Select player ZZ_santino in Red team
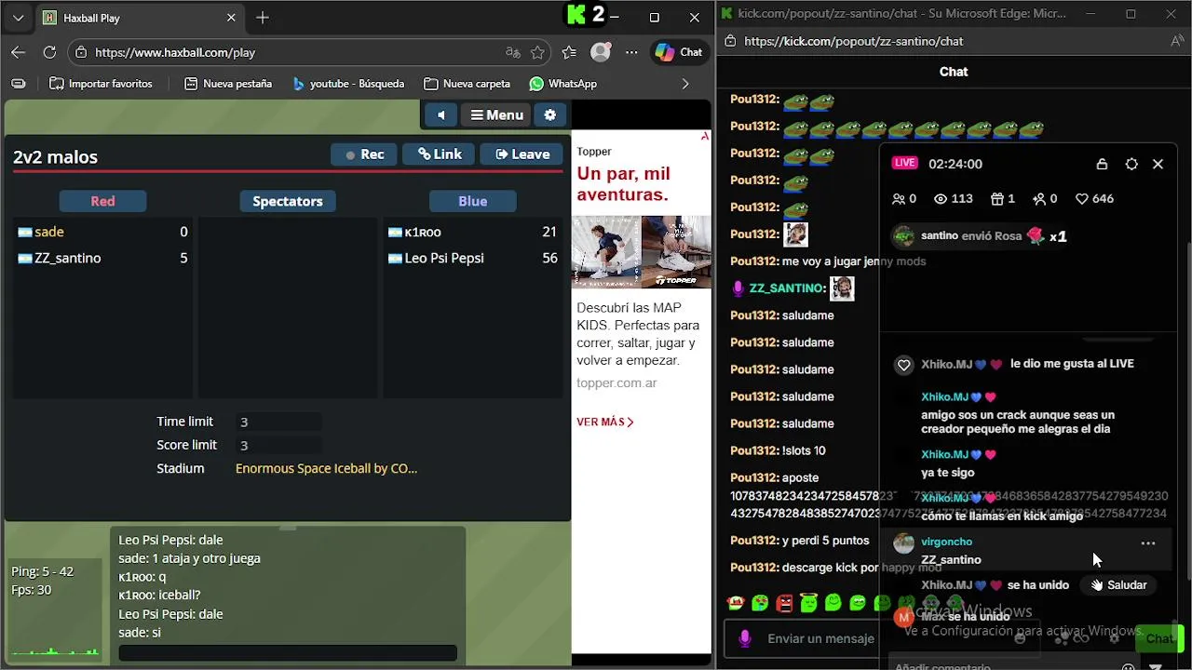The height and width of the screenshot is (670, 1192). click(102, 258)
